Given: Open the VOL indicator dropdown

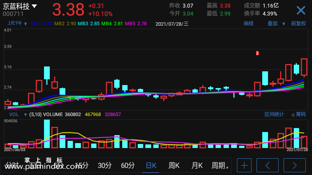Looking at the screenshot, I should coord(25,115).
